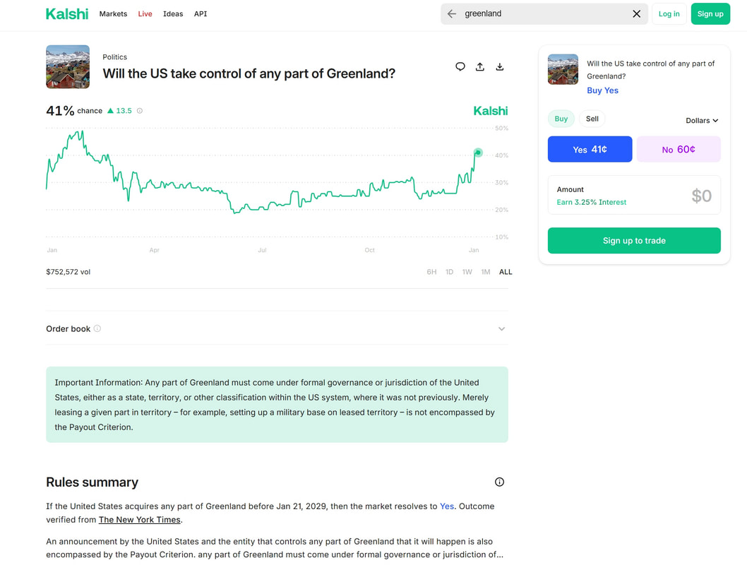The width and height of the screenshot is (747, 565).
Task: Open The New York Times link
Action: coord(139,520)
